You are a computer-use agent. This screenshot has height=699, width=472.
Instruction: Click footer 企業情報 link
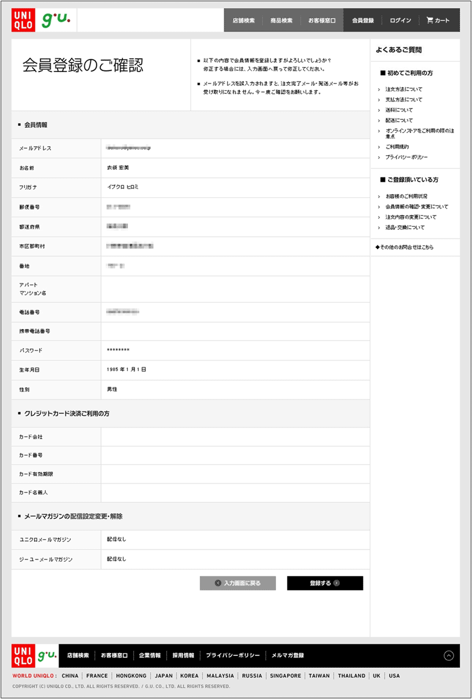150,656
